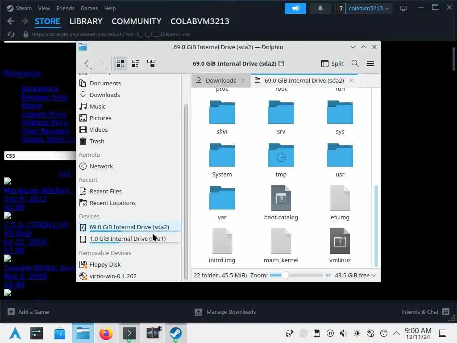Open Friends menu in Steam window

click(65, 8)
